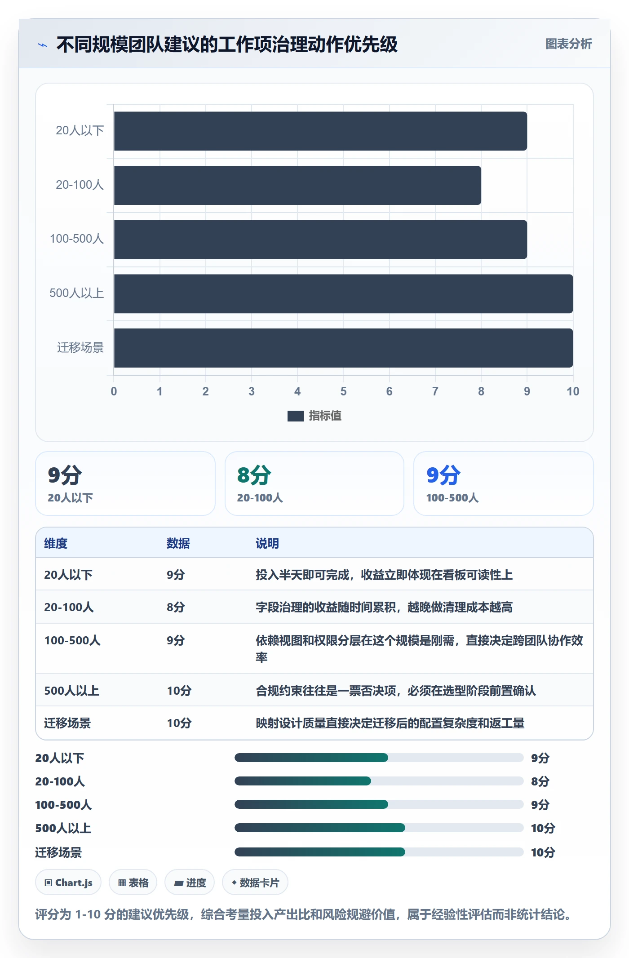
Task: Select the 500人以上 table row cell
Action: pyautogui.click(x=71, y=691)
